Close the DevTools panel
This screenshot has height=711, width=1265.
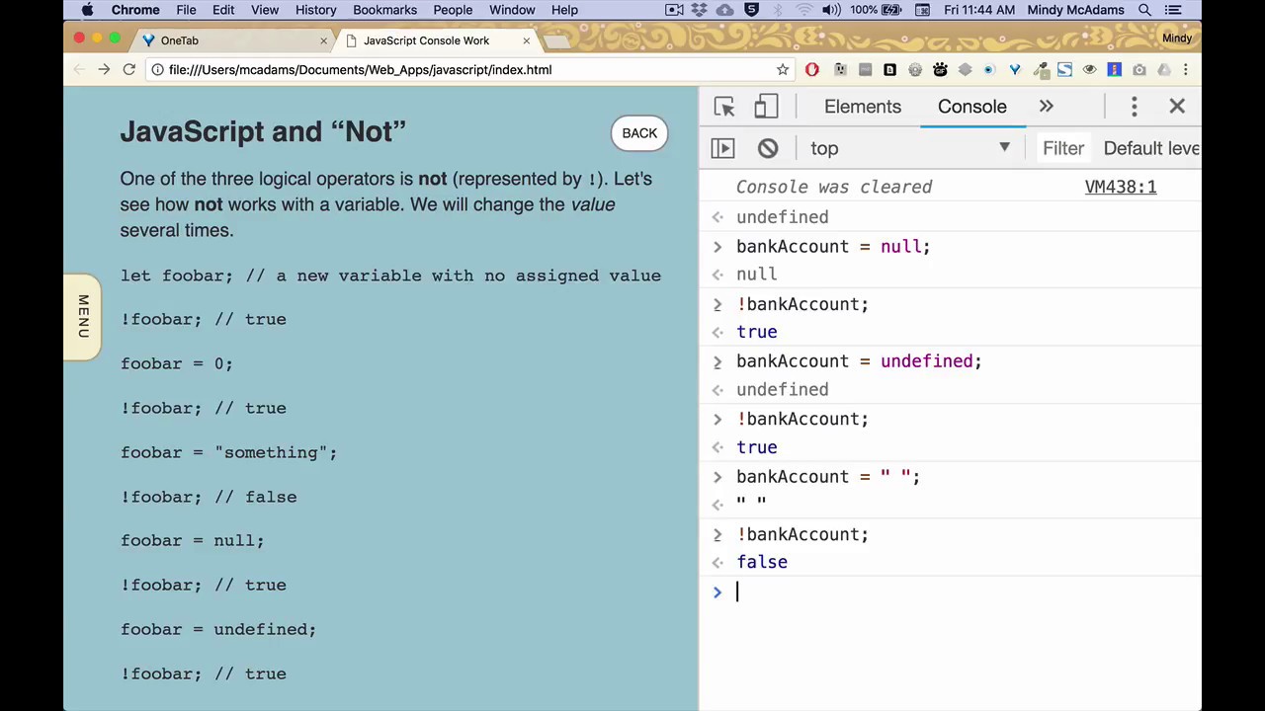point(1177,107)
